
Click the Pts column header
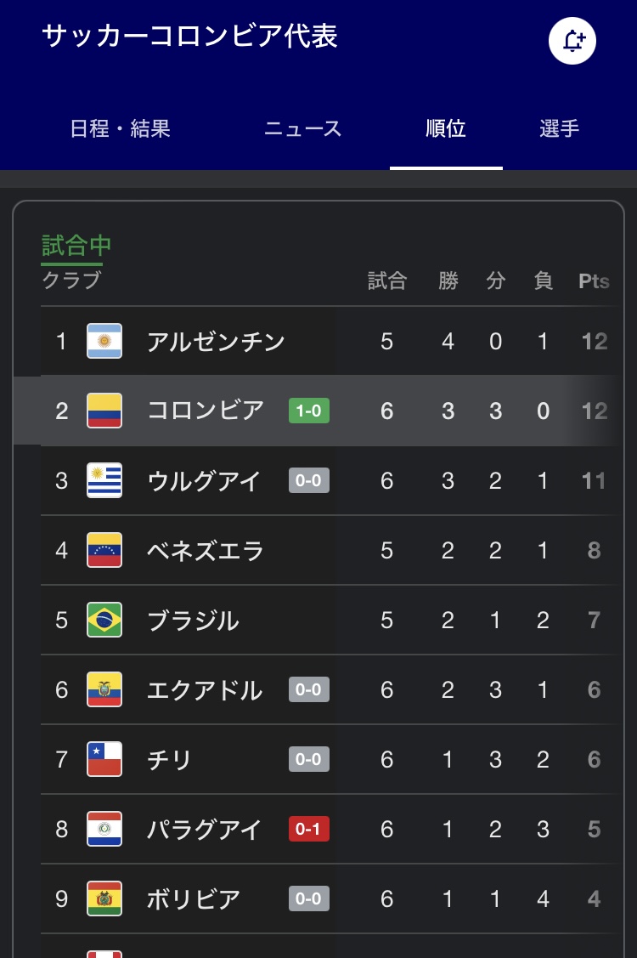[x=594, y=281]
